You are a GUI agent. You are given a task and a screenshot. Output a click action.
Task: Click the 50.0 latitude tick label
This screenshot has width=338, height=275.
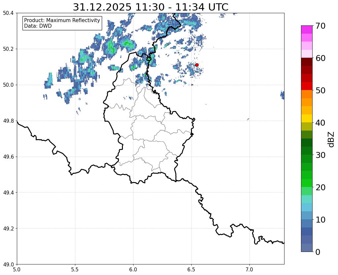(8, 85)
